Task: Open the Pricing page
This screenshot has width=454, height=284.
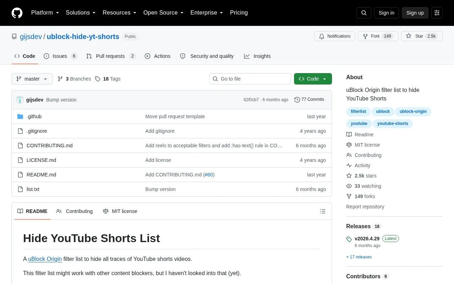Action: (239, 13)
